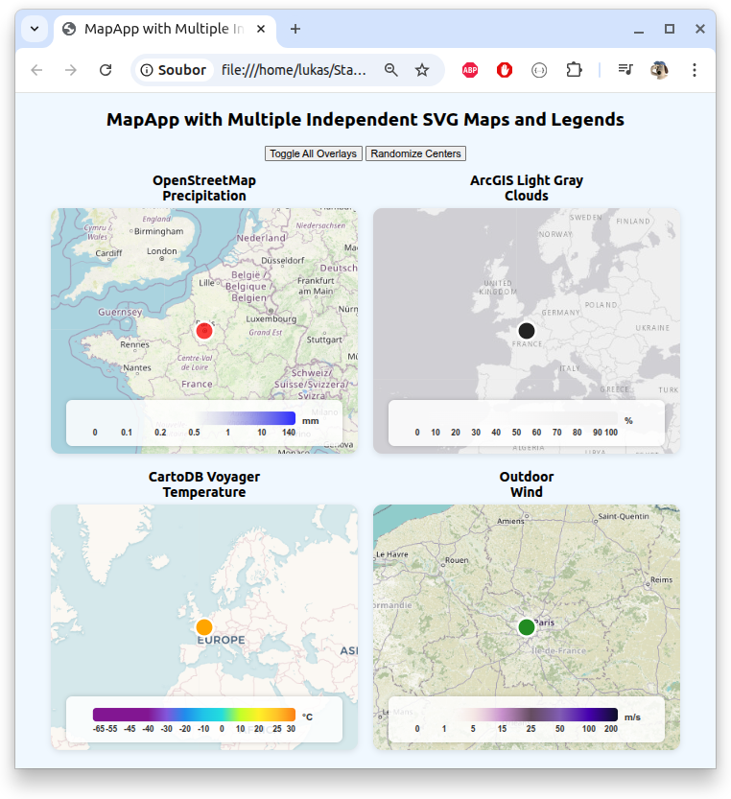Click Luxembourg label on the map

pos(271,319)
